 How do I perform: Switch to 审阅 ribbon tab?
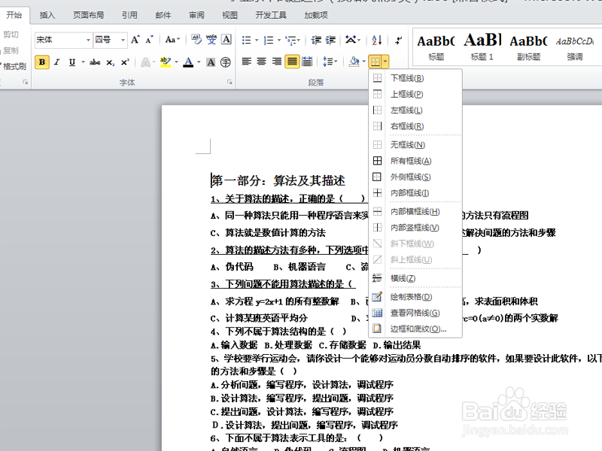tap(196, 15)
